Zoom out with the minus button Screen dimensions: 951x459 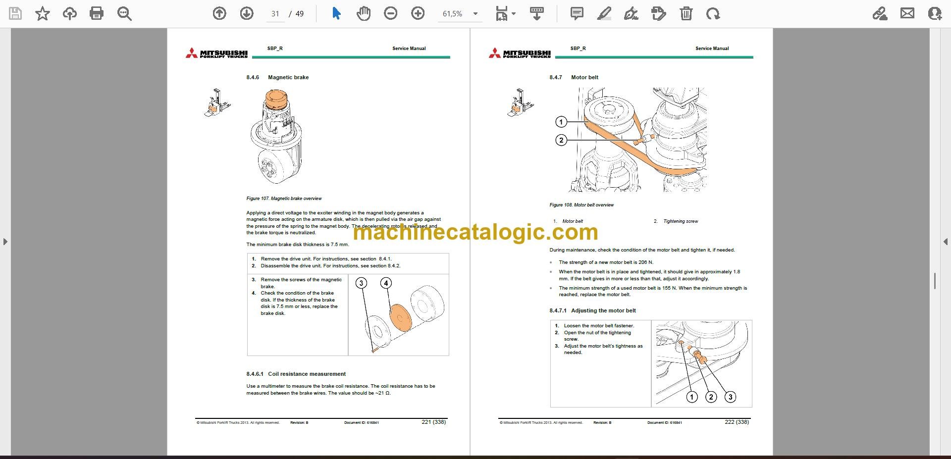click(x=391, y=13)
